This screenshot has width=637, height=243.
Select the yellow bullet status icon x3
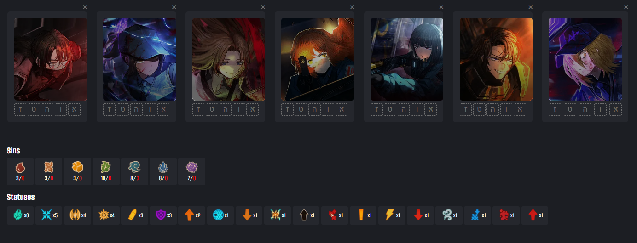134,215
